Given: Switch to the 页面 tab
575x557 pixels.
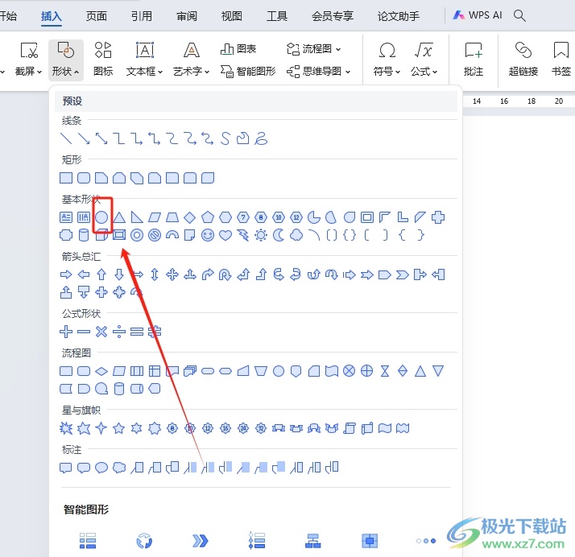Looking at the screenshot, I should [97, 16].
